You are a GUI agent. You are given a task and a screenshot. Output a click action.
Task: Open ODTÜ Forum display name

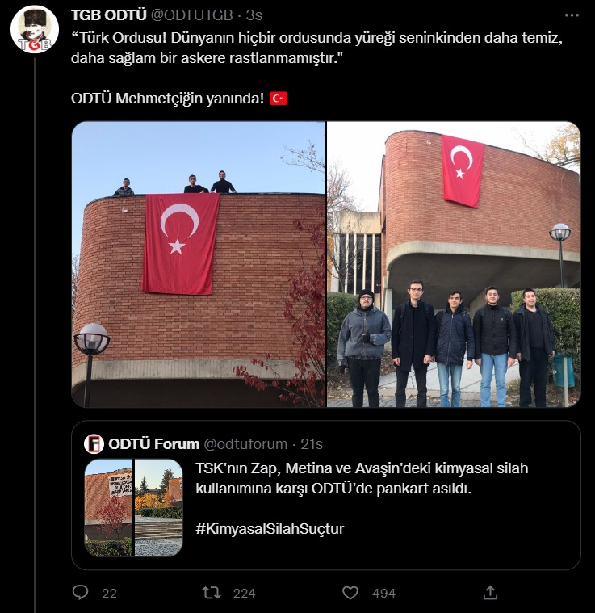(154, 443)
